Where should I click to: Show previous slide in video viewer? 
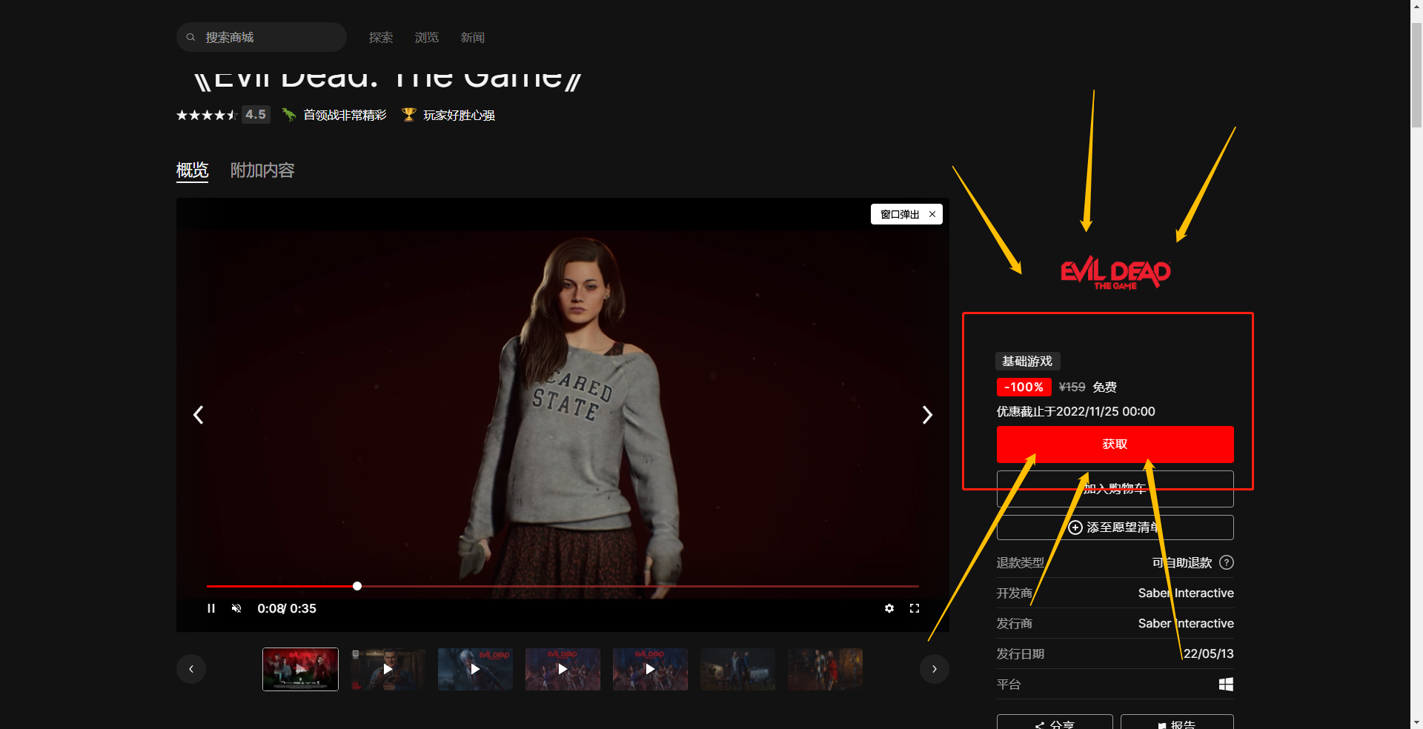[x=198, y=415]
